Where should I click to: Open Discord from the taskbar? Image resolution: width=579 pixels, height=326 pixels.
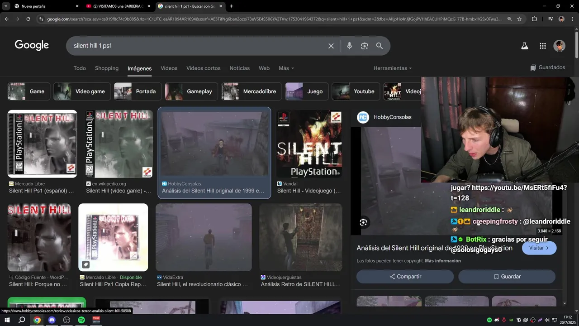click(52, 320)
